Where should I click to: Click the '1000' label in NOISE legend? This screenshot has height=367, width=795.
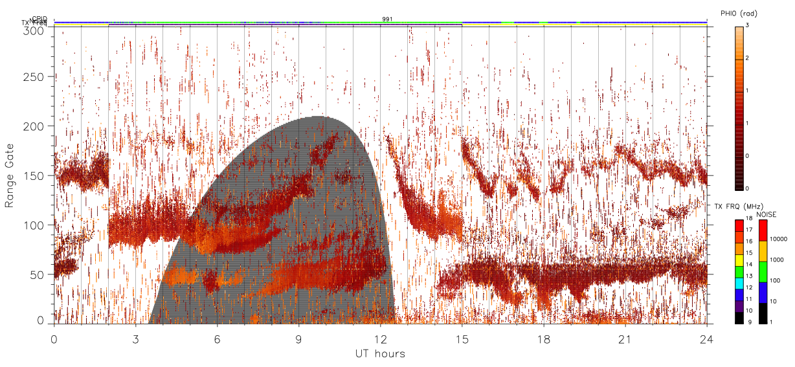[x=777, y=260]
